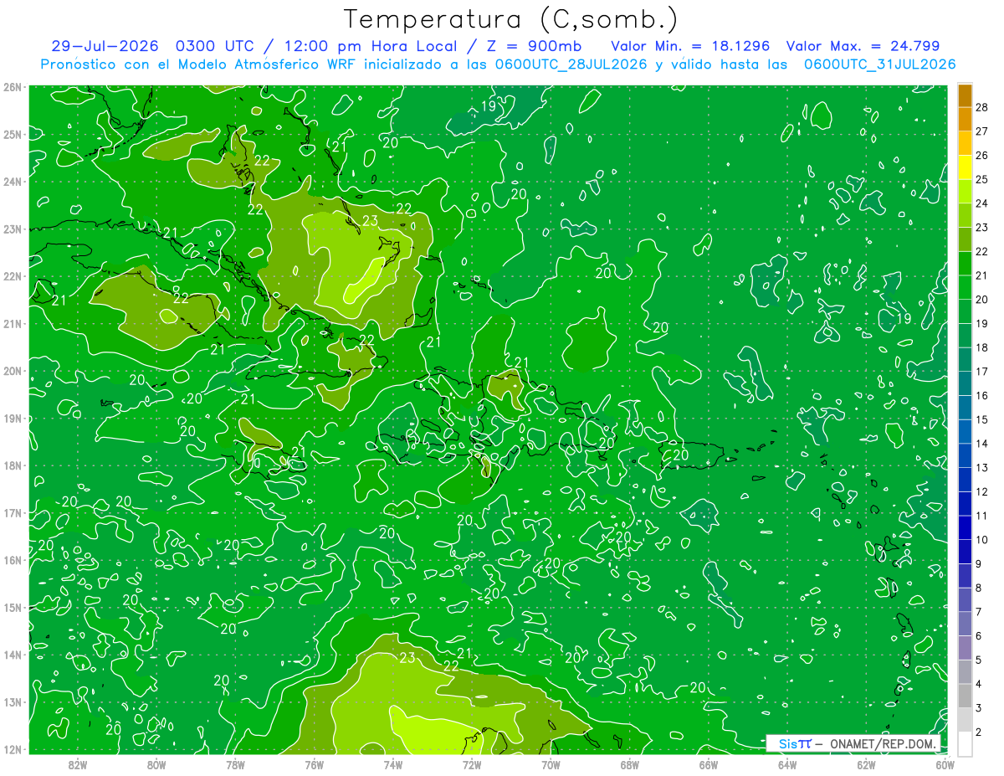The image size is (1004, 776).
Task: Click the colorbar legend value '26'
Action: 982,156
